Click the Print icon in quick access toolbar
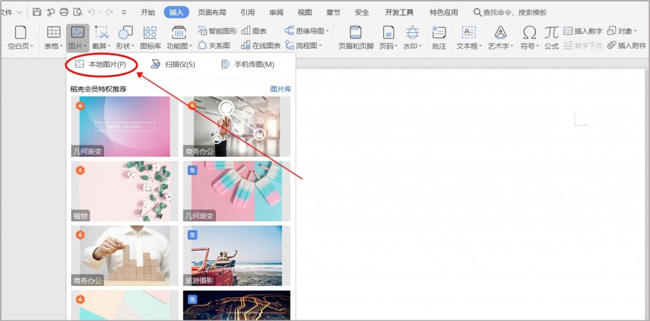This screenshot has height=321, width=650. (64, 12)
